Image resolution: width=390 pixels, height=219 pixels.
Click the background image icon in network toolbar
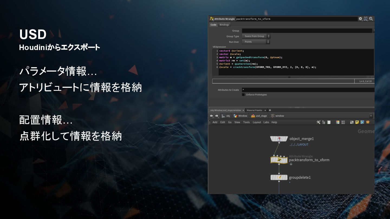point(362,122)
